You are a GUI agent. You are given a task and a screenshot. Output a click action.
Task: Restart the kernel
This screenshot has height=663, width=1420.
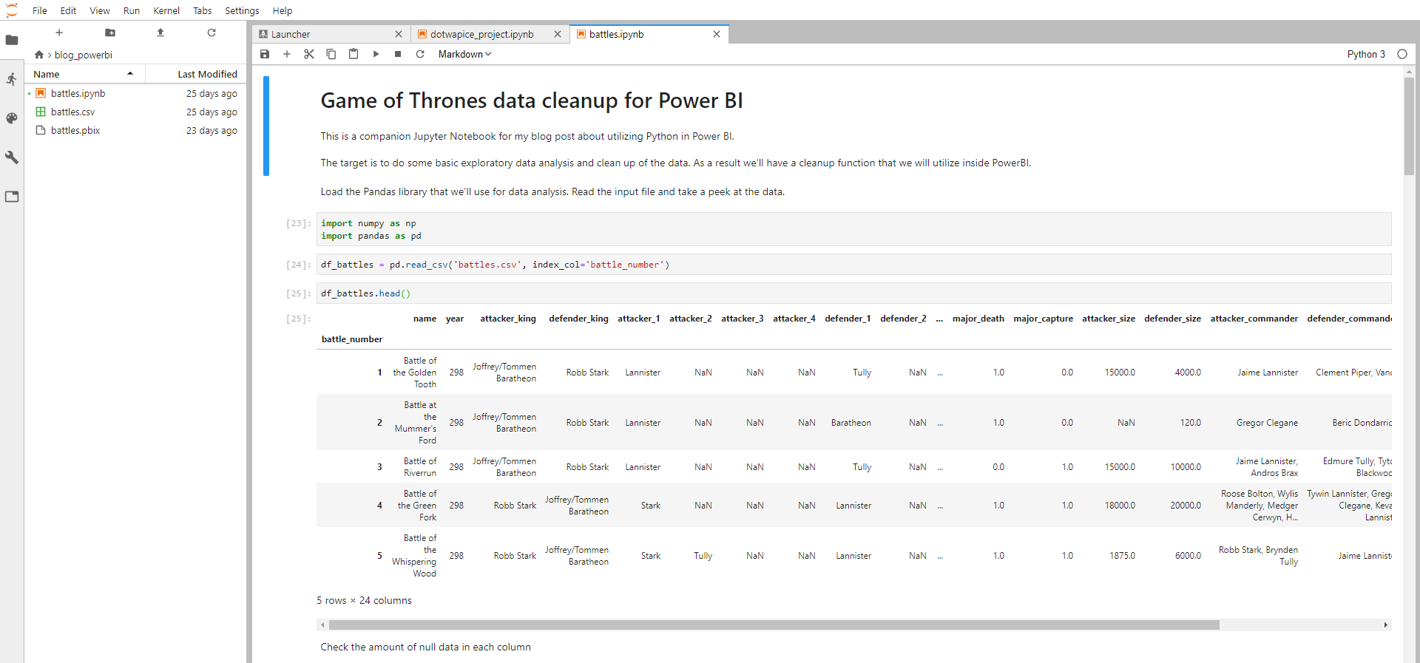click(x=420, y=54)
